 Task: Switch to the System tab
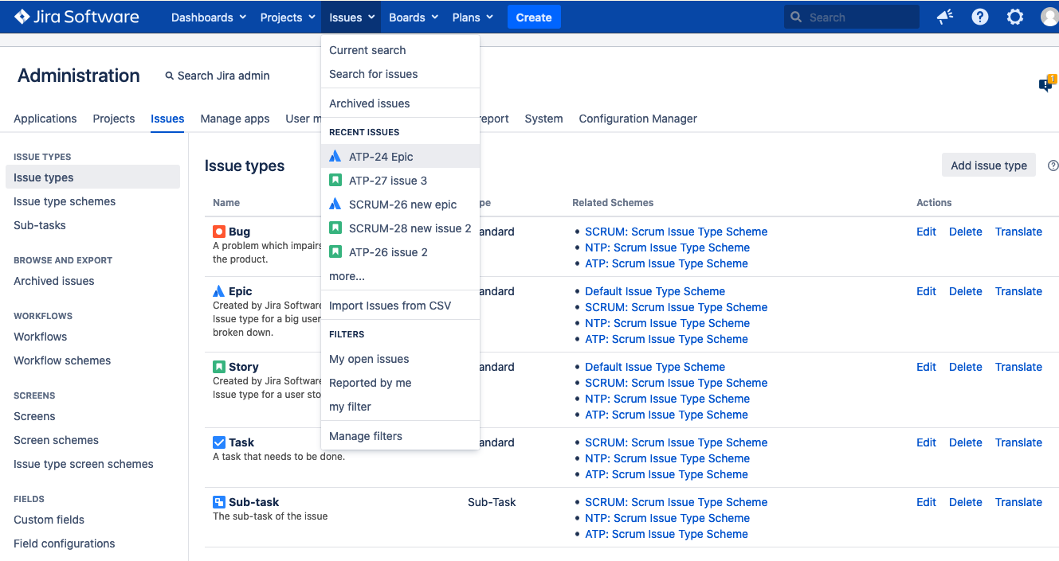pos(543,119)
